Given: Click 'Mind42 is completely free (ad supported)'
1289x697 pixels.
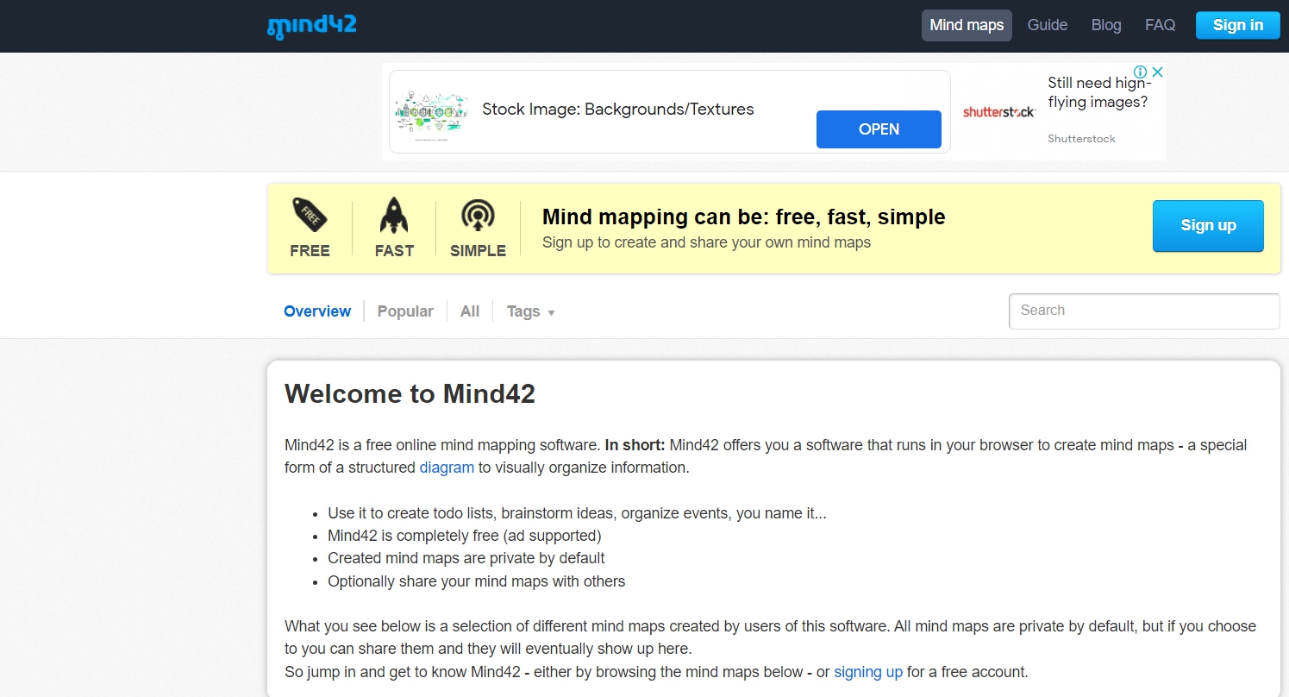Looking at the screenshot, I should tap(465, 536).
